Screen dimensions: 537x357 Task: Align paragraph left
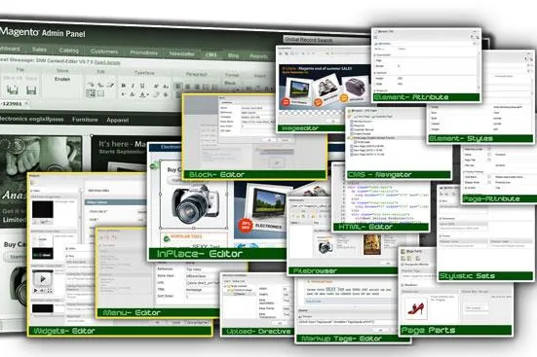tap(178, 87)
